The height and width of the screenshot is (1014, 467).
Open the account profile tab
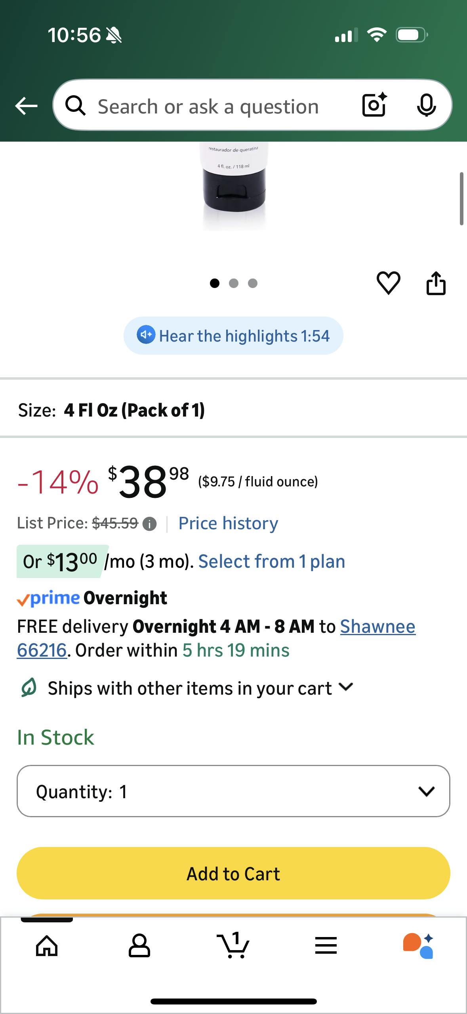(x=139, y=946)
